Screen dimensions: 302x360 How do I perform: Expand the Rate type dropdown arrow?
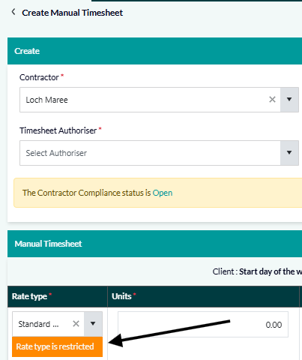[x=93, y=324]
